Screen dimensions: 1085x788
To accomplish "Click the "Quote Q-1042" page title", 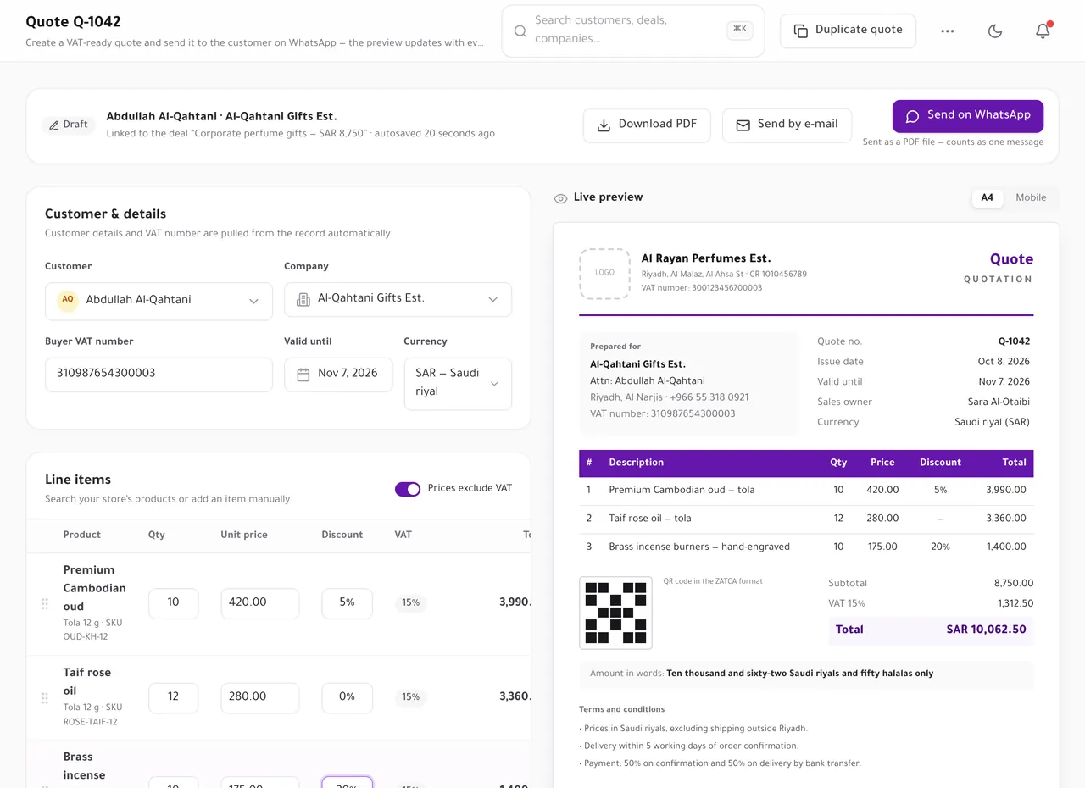I will (73, 22).
